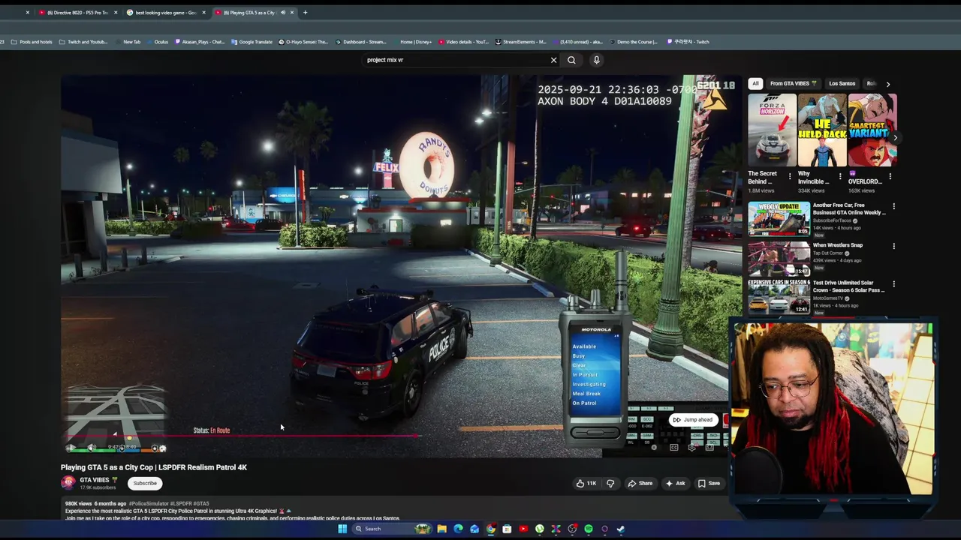Screen dimensions: 961x540
Task: Open the 'He Held Back' Shorts thumbnail
Action: [x=822, y=130]
